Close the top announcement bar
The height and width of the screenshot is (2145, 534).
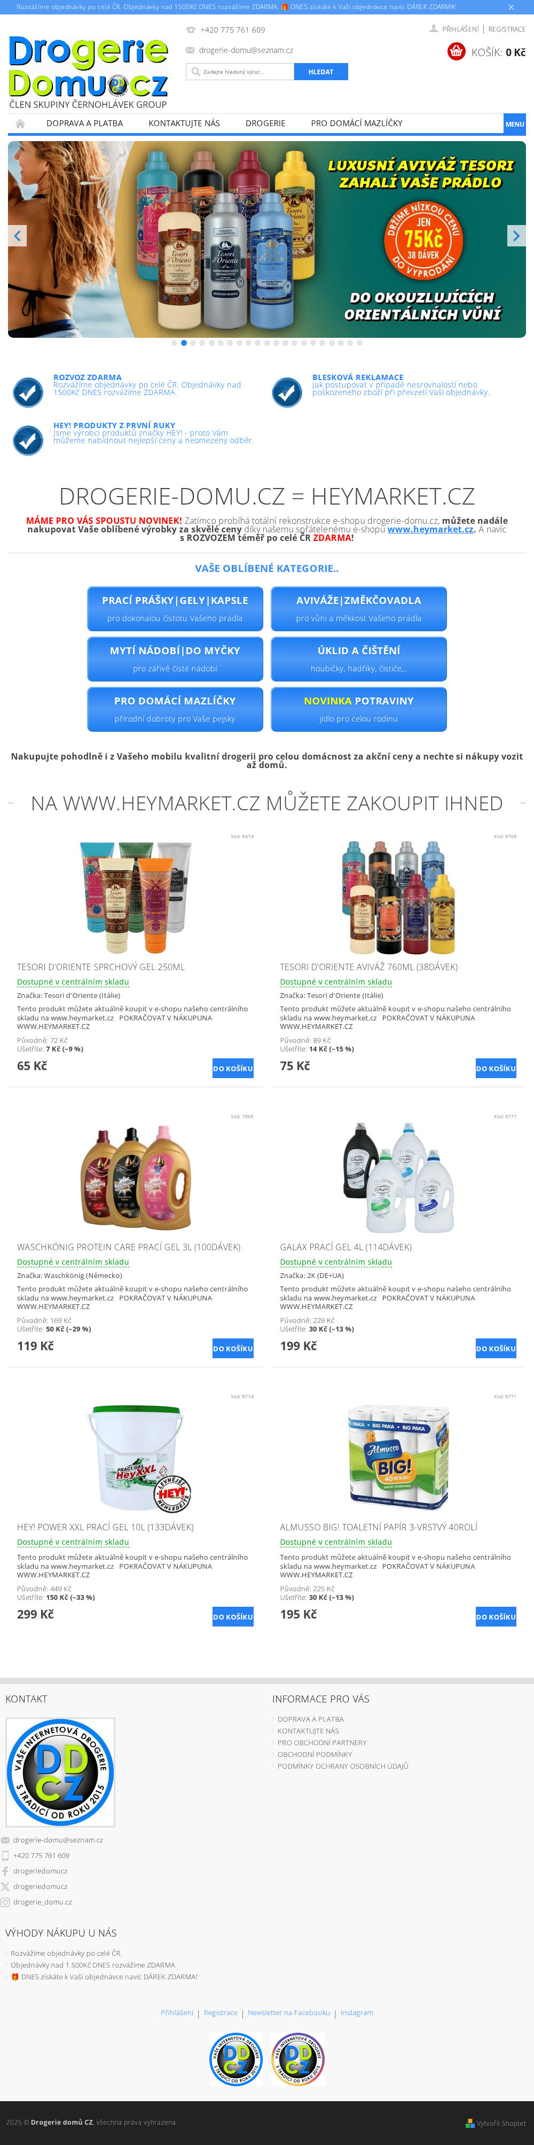pos(511,6)
